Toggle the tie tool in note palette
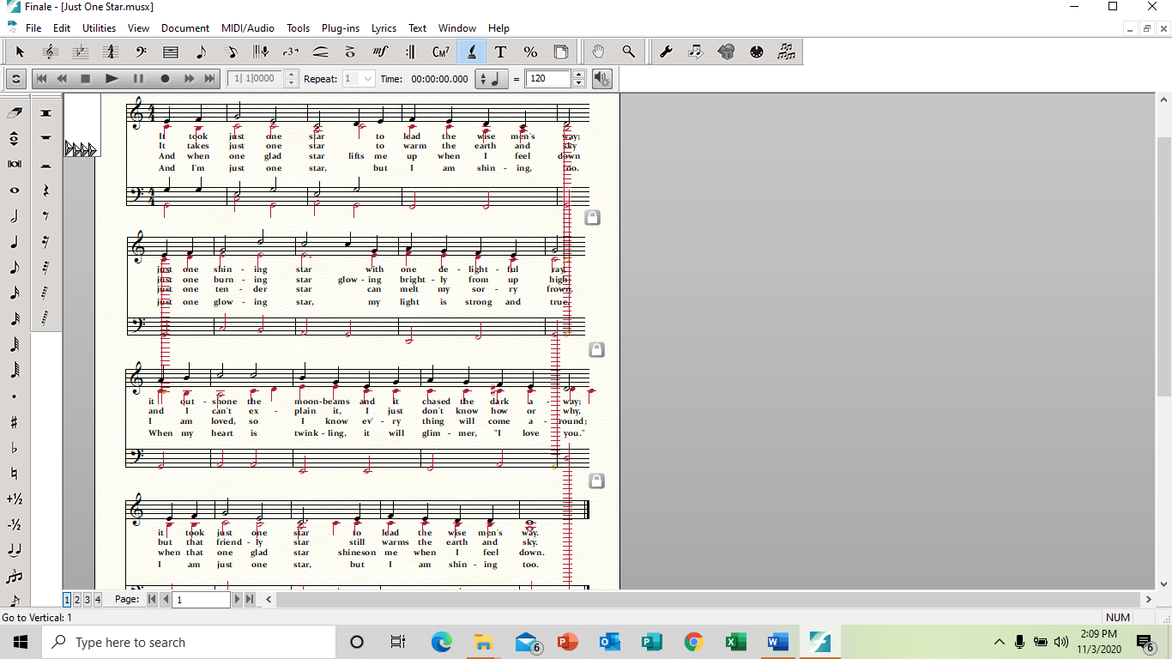The image size is (1172, 659). tap(15, 551)
